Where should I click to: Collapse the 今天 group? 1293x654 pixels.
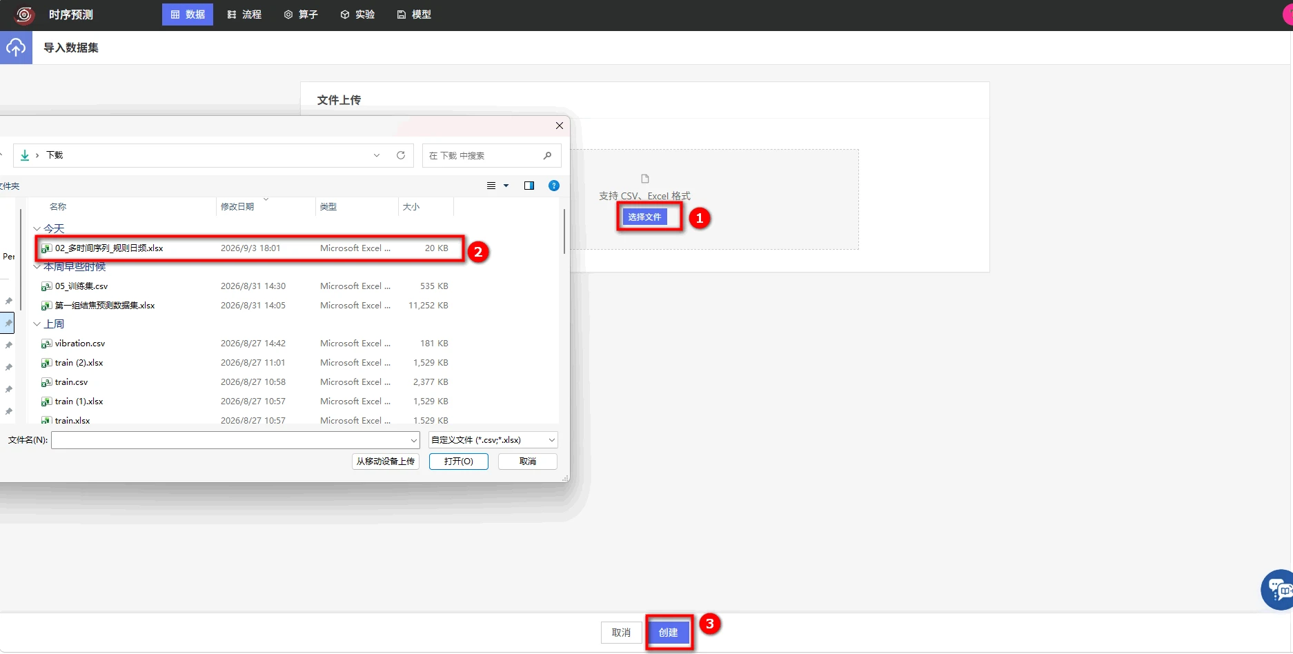tap(37, 228)
